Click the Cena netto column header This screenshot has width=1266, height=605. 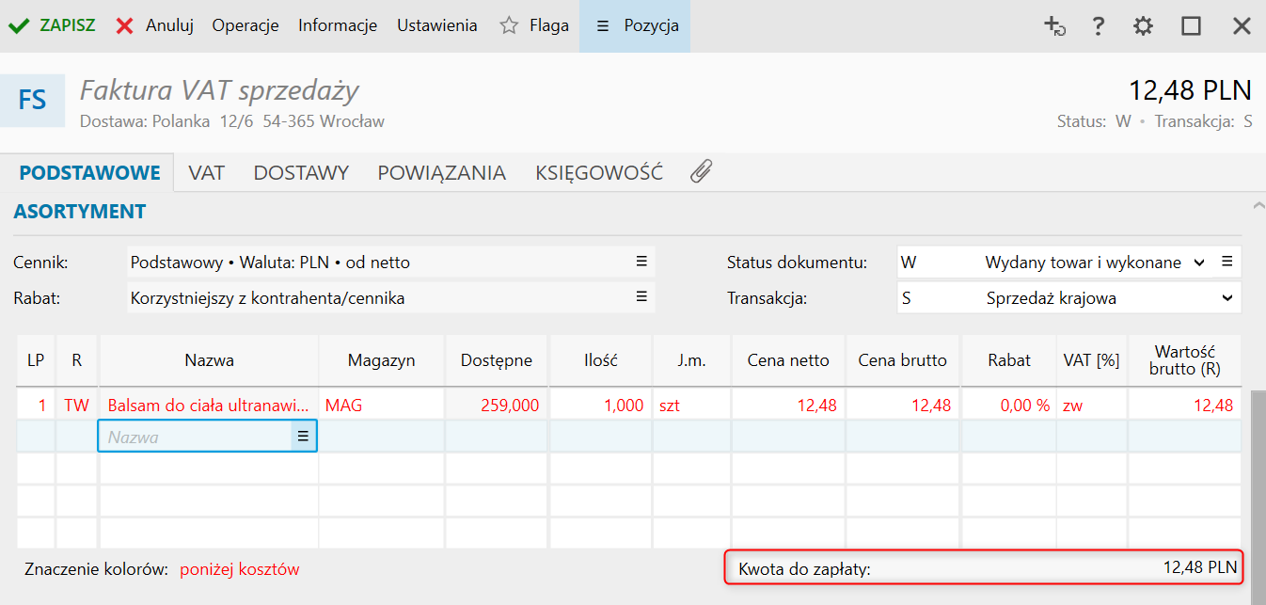tap(788, 360)
